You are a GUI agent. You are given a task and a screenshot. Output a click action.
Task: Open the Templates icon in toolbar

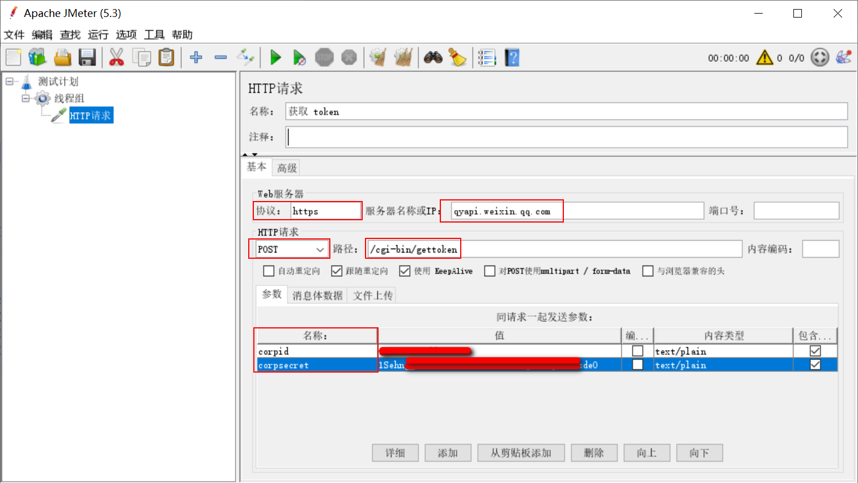tap(37, 57)
